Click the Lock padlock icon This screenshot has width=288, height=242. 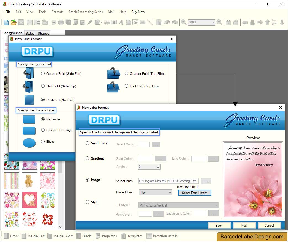tap(228, 22)
